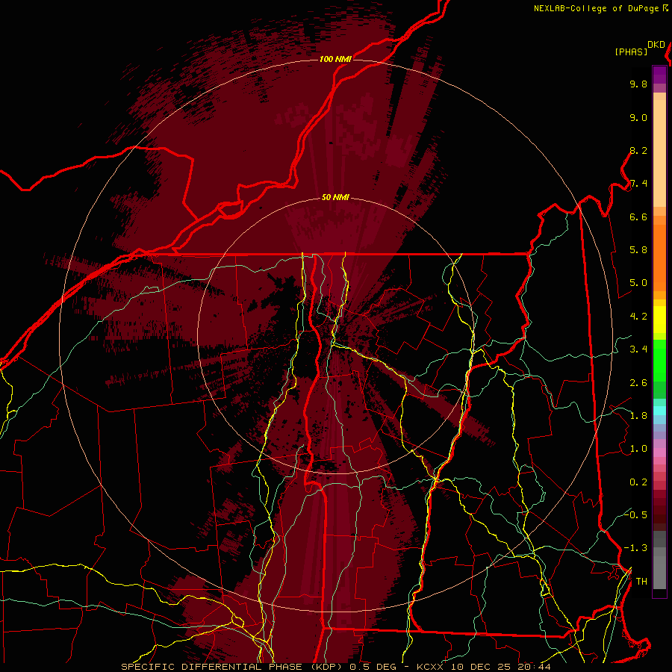Click the 10 DEC 25 date text
Screen dimensions: 672x672
482,667
